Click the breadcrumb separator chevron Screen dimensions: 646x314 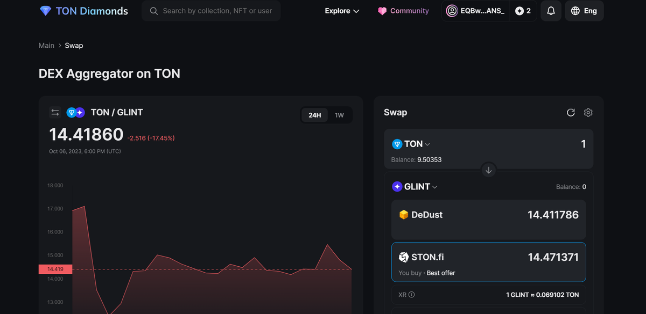click(x=60, y=46)
